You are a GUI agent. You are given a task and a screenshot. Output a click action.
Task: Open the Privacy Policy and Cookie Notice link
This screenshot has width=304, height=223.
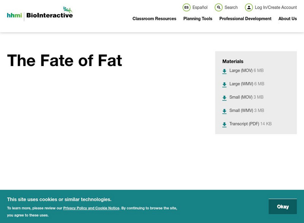click(x=91, y=208)
